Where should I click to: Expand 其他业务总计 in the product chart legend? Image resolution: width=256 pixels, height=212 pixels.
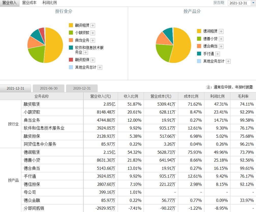click(228, 61)
